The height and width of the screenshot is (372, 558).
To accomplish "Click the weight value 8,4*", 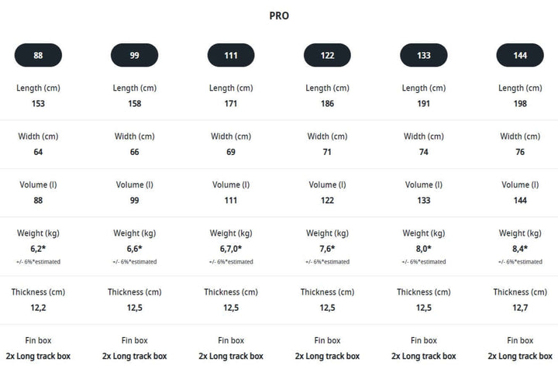I will (x=520, y=249).
